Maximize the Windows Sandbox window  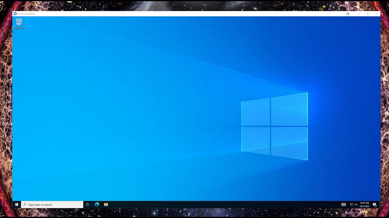[368, 14]
